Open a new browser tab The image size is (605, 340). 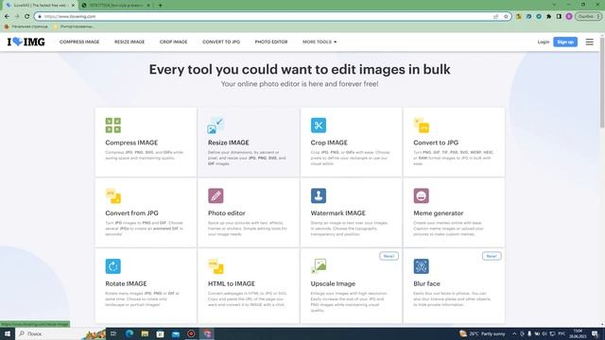pos(160,6)
